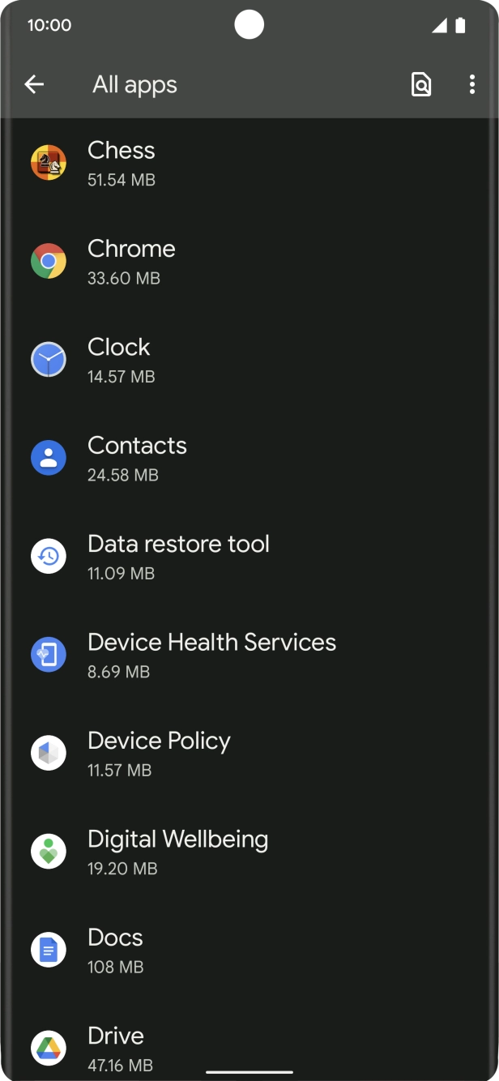This screenshot has width=499, height=1081.
Task: Tap the Google Drive icon
Action: (x=49, y=1048)
